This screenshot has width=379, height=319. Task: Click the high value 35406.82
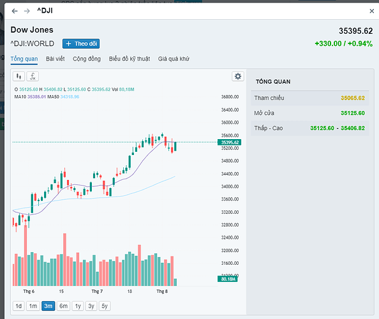pyautogui.click(x=353, y=128)
